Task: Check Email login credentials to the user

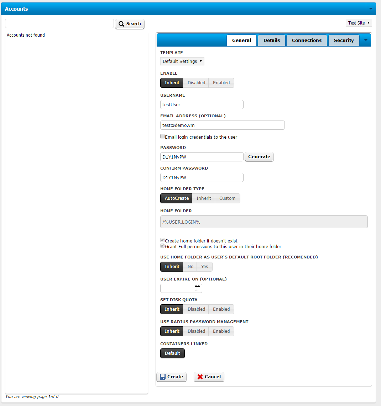Action: point(162,137)
